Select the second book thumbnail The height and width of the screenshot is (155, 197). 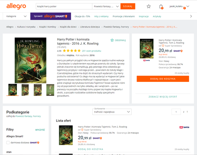(x=25, y=90)
